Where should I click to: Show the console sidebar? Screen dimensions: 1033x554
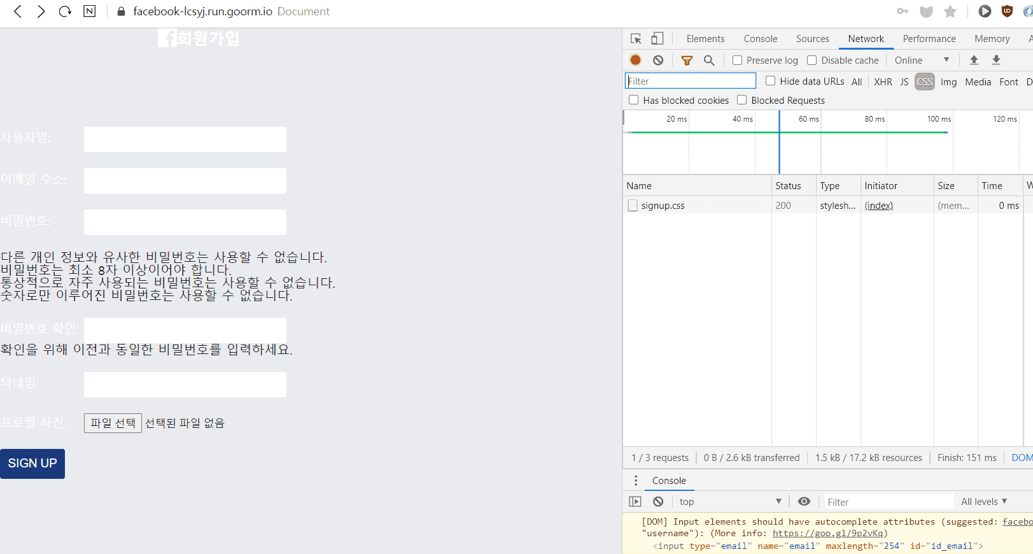[x=635, y=502]
